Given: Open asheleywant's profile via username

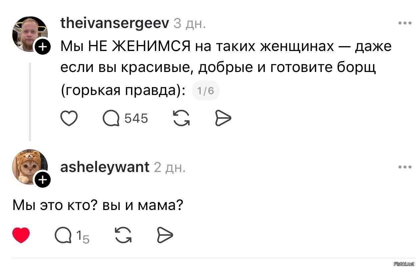Looking at the screenshot, I should [105, 167].
